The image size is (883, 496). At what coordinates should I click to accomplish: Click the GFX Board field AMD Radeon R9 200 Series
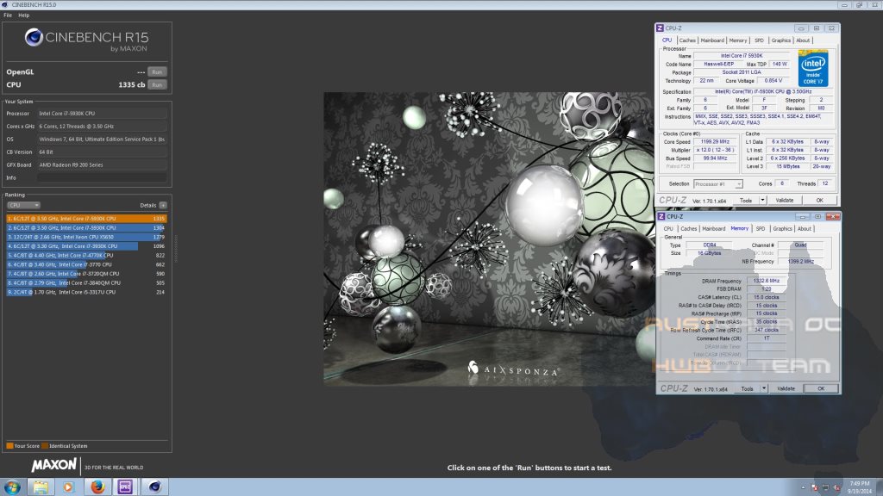point(102,164)
